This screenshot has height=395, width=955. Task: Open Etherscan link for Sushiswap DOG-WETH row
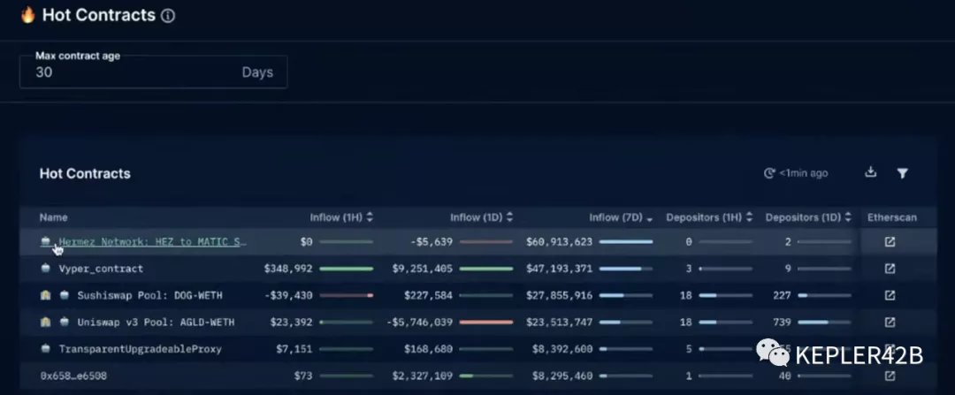890,295
